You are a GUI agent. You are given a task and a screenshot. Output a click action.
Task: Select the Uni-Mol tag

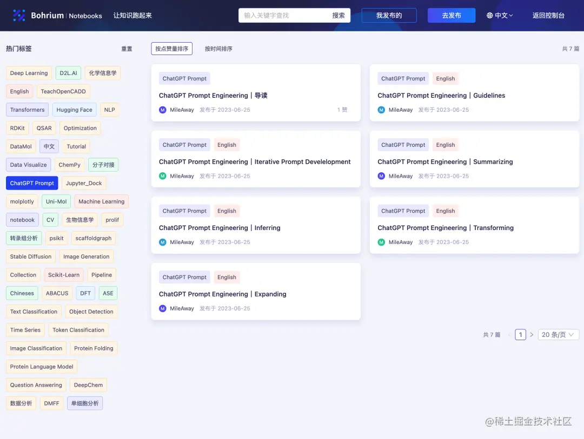point(56,201)
